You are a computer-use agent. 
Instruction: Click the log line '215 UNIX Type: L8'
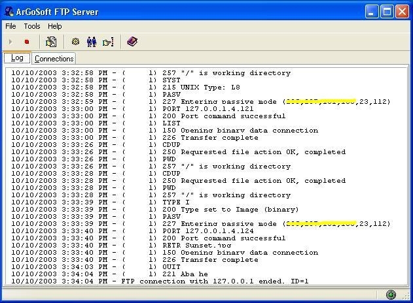(x=126, y=88)
